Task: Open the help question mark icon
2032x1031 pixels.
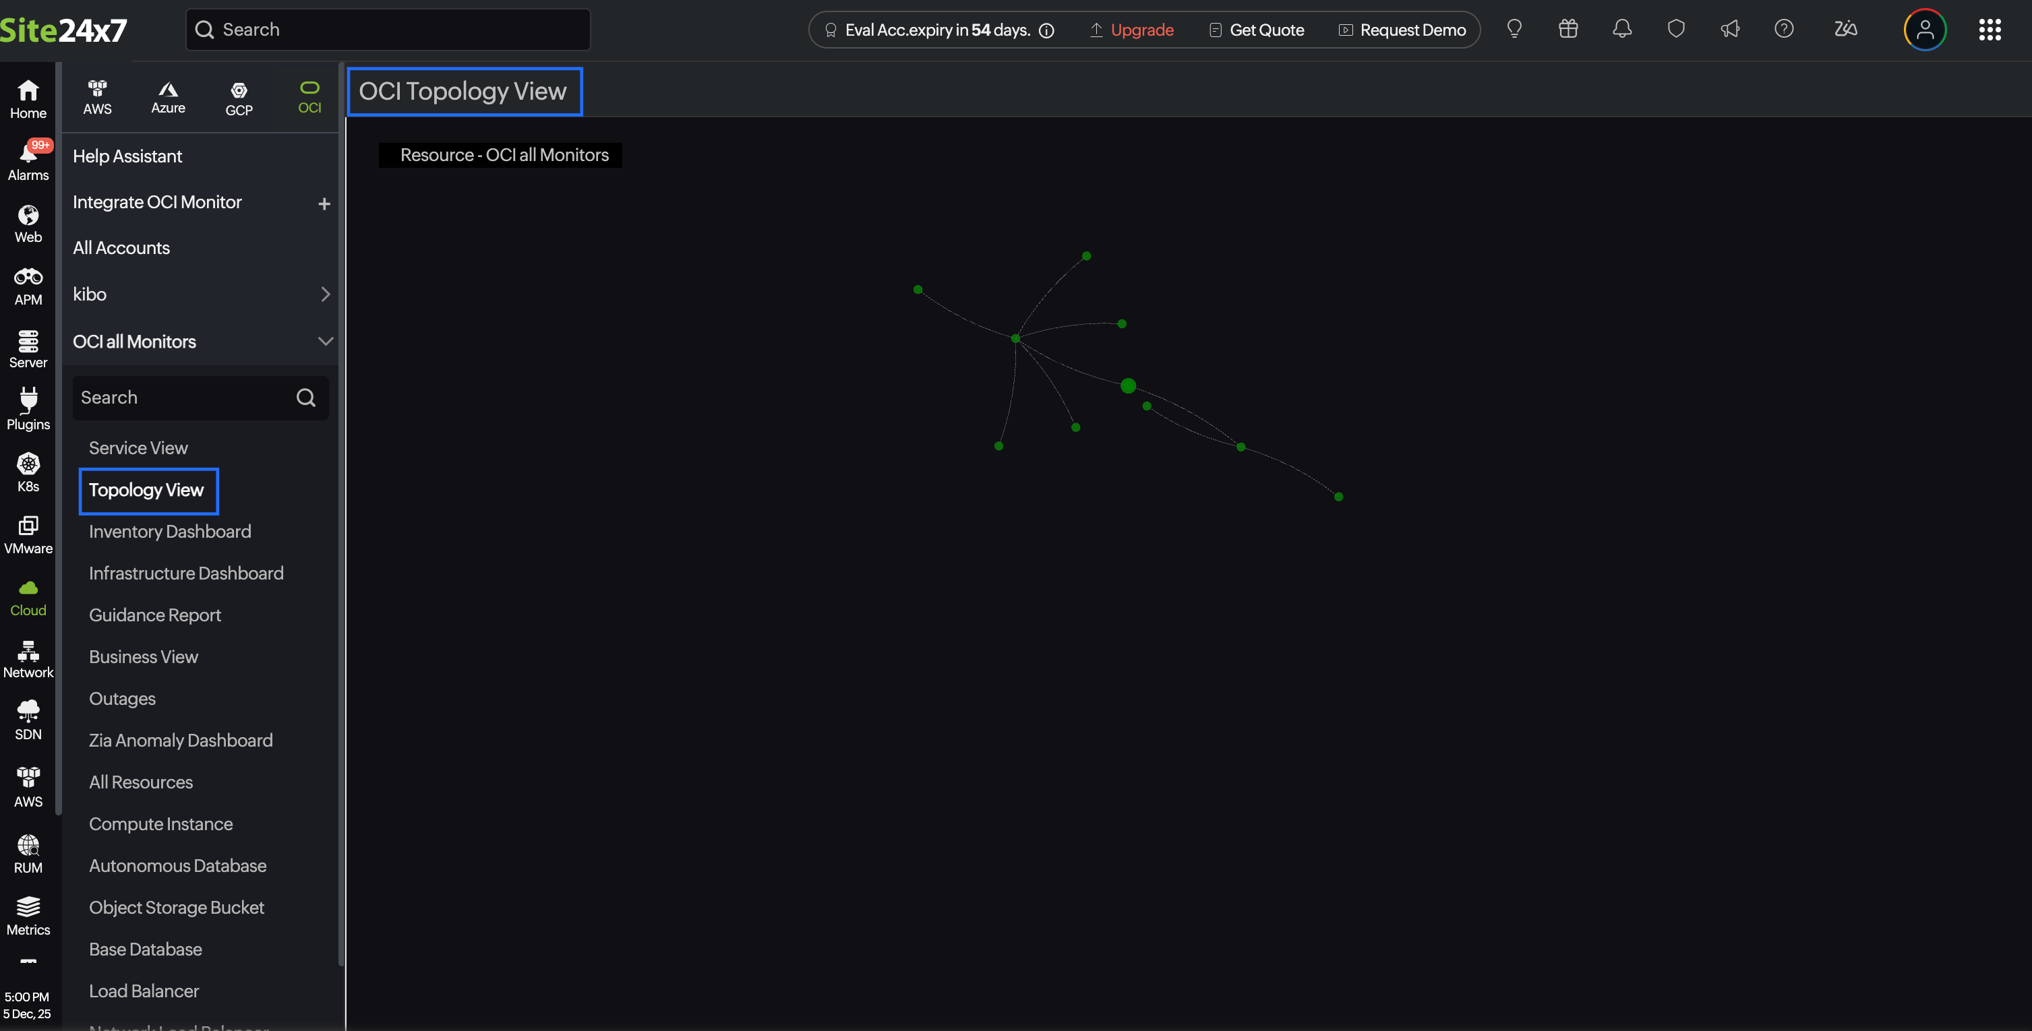Action: tap(1783, 30)
